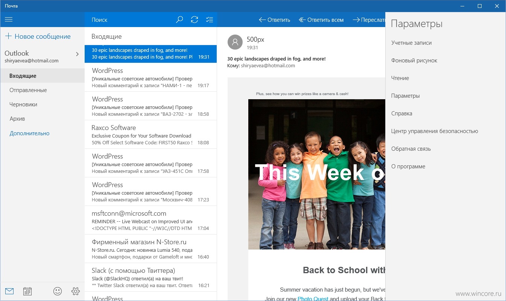
Task: Switch to Mail using the envelope icon
Action: (x=9, y=291)
